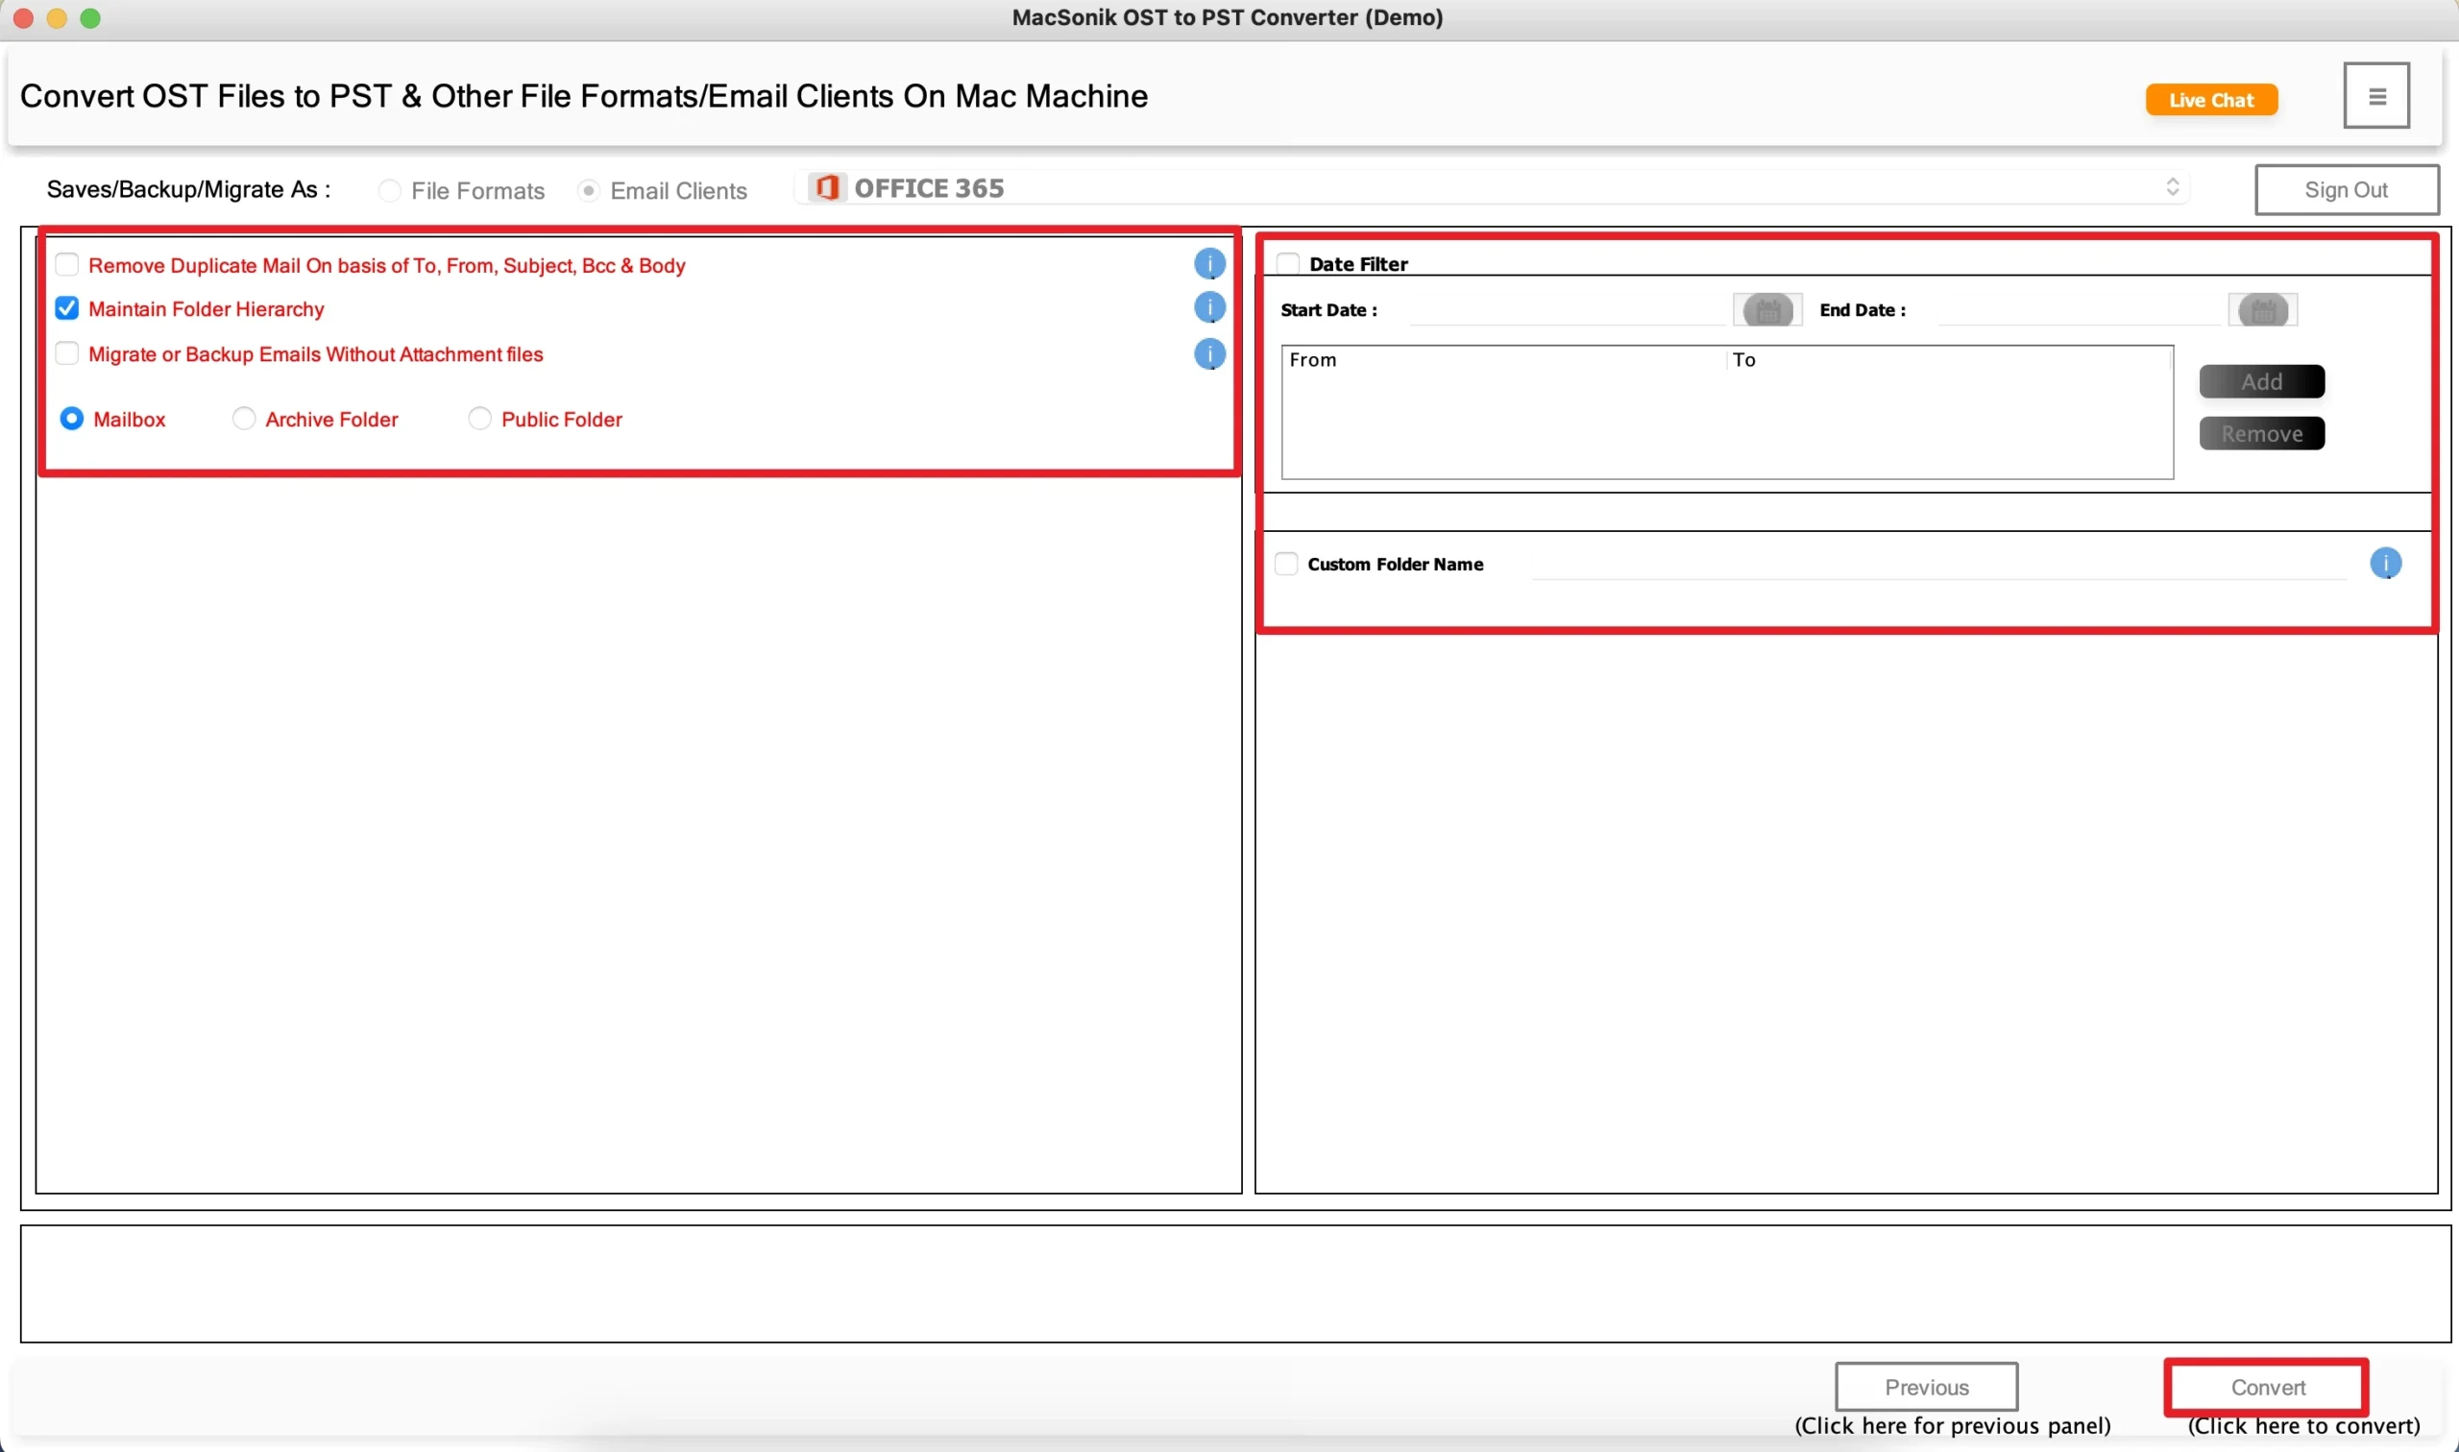Focus the End Date input field
2459x1452 pixels.
click(x=2080, y=310)
